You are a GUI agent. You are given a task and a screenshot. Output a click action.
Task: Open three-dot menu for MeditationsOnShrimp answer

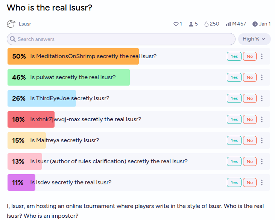point(262,56)
